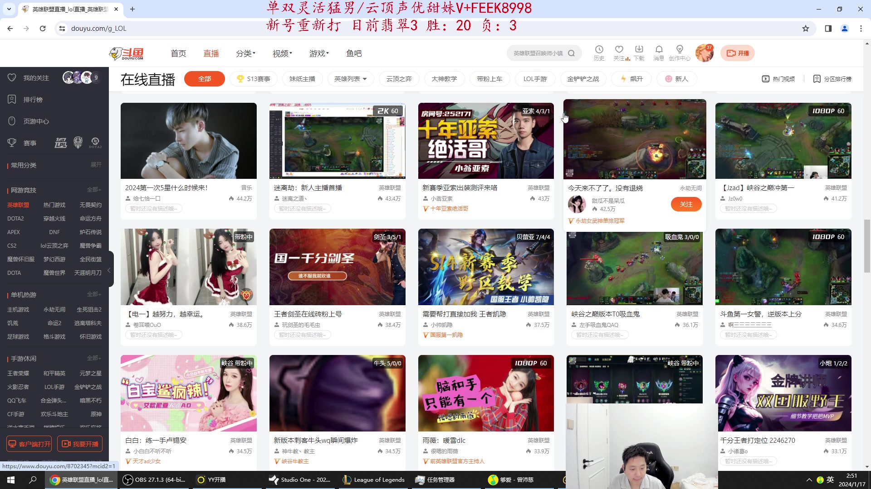The width and height of the screenshot is (871, 489).
Task: Click the DOTA2 event logo in sidebar
Action: pos(95,143)
